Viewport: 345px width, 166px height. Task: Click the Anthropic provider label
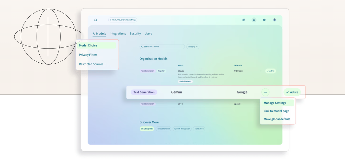point(238,71)
